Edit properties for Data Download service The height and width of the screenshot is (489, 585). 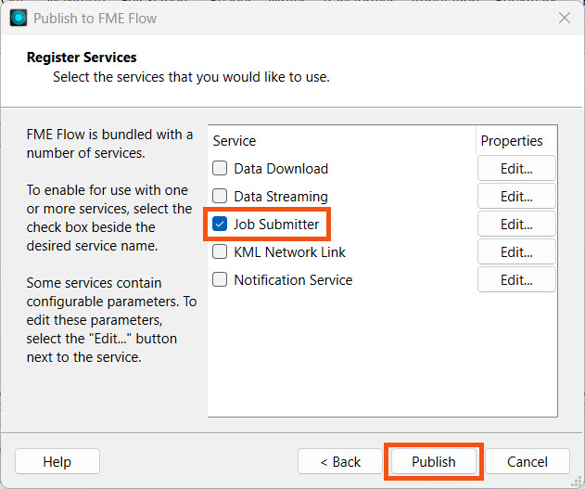[x=516, y=169]
